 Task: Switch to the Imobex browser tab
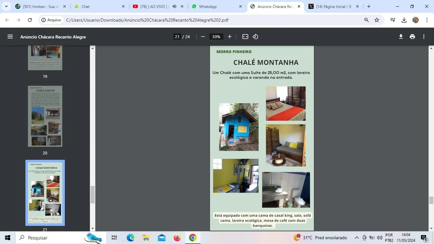41,6
